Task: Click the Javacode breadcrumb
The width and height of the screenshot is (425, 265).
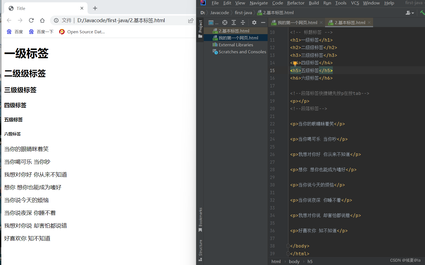Action: coord(220,12)
